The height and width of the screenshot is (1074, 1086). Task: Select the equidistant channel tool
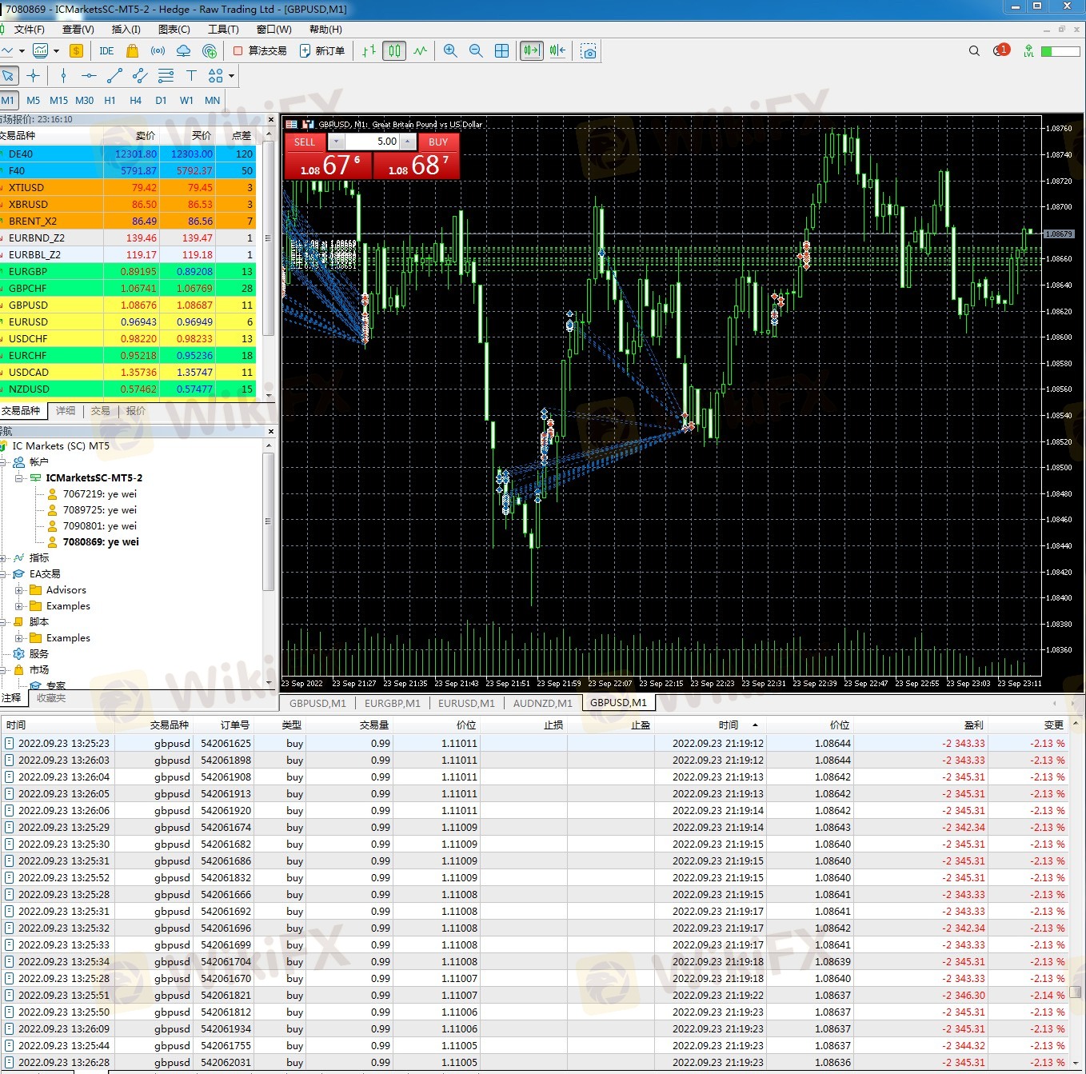point(140,75)
